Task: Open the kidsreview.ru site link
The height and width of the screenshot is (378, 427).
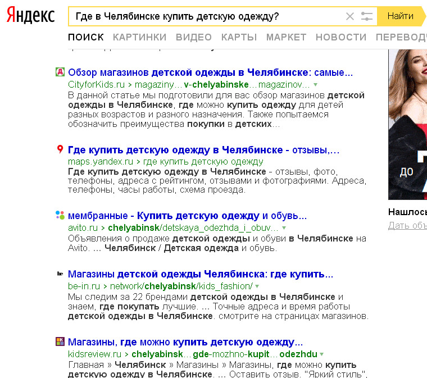Action: tap(94, 354)
